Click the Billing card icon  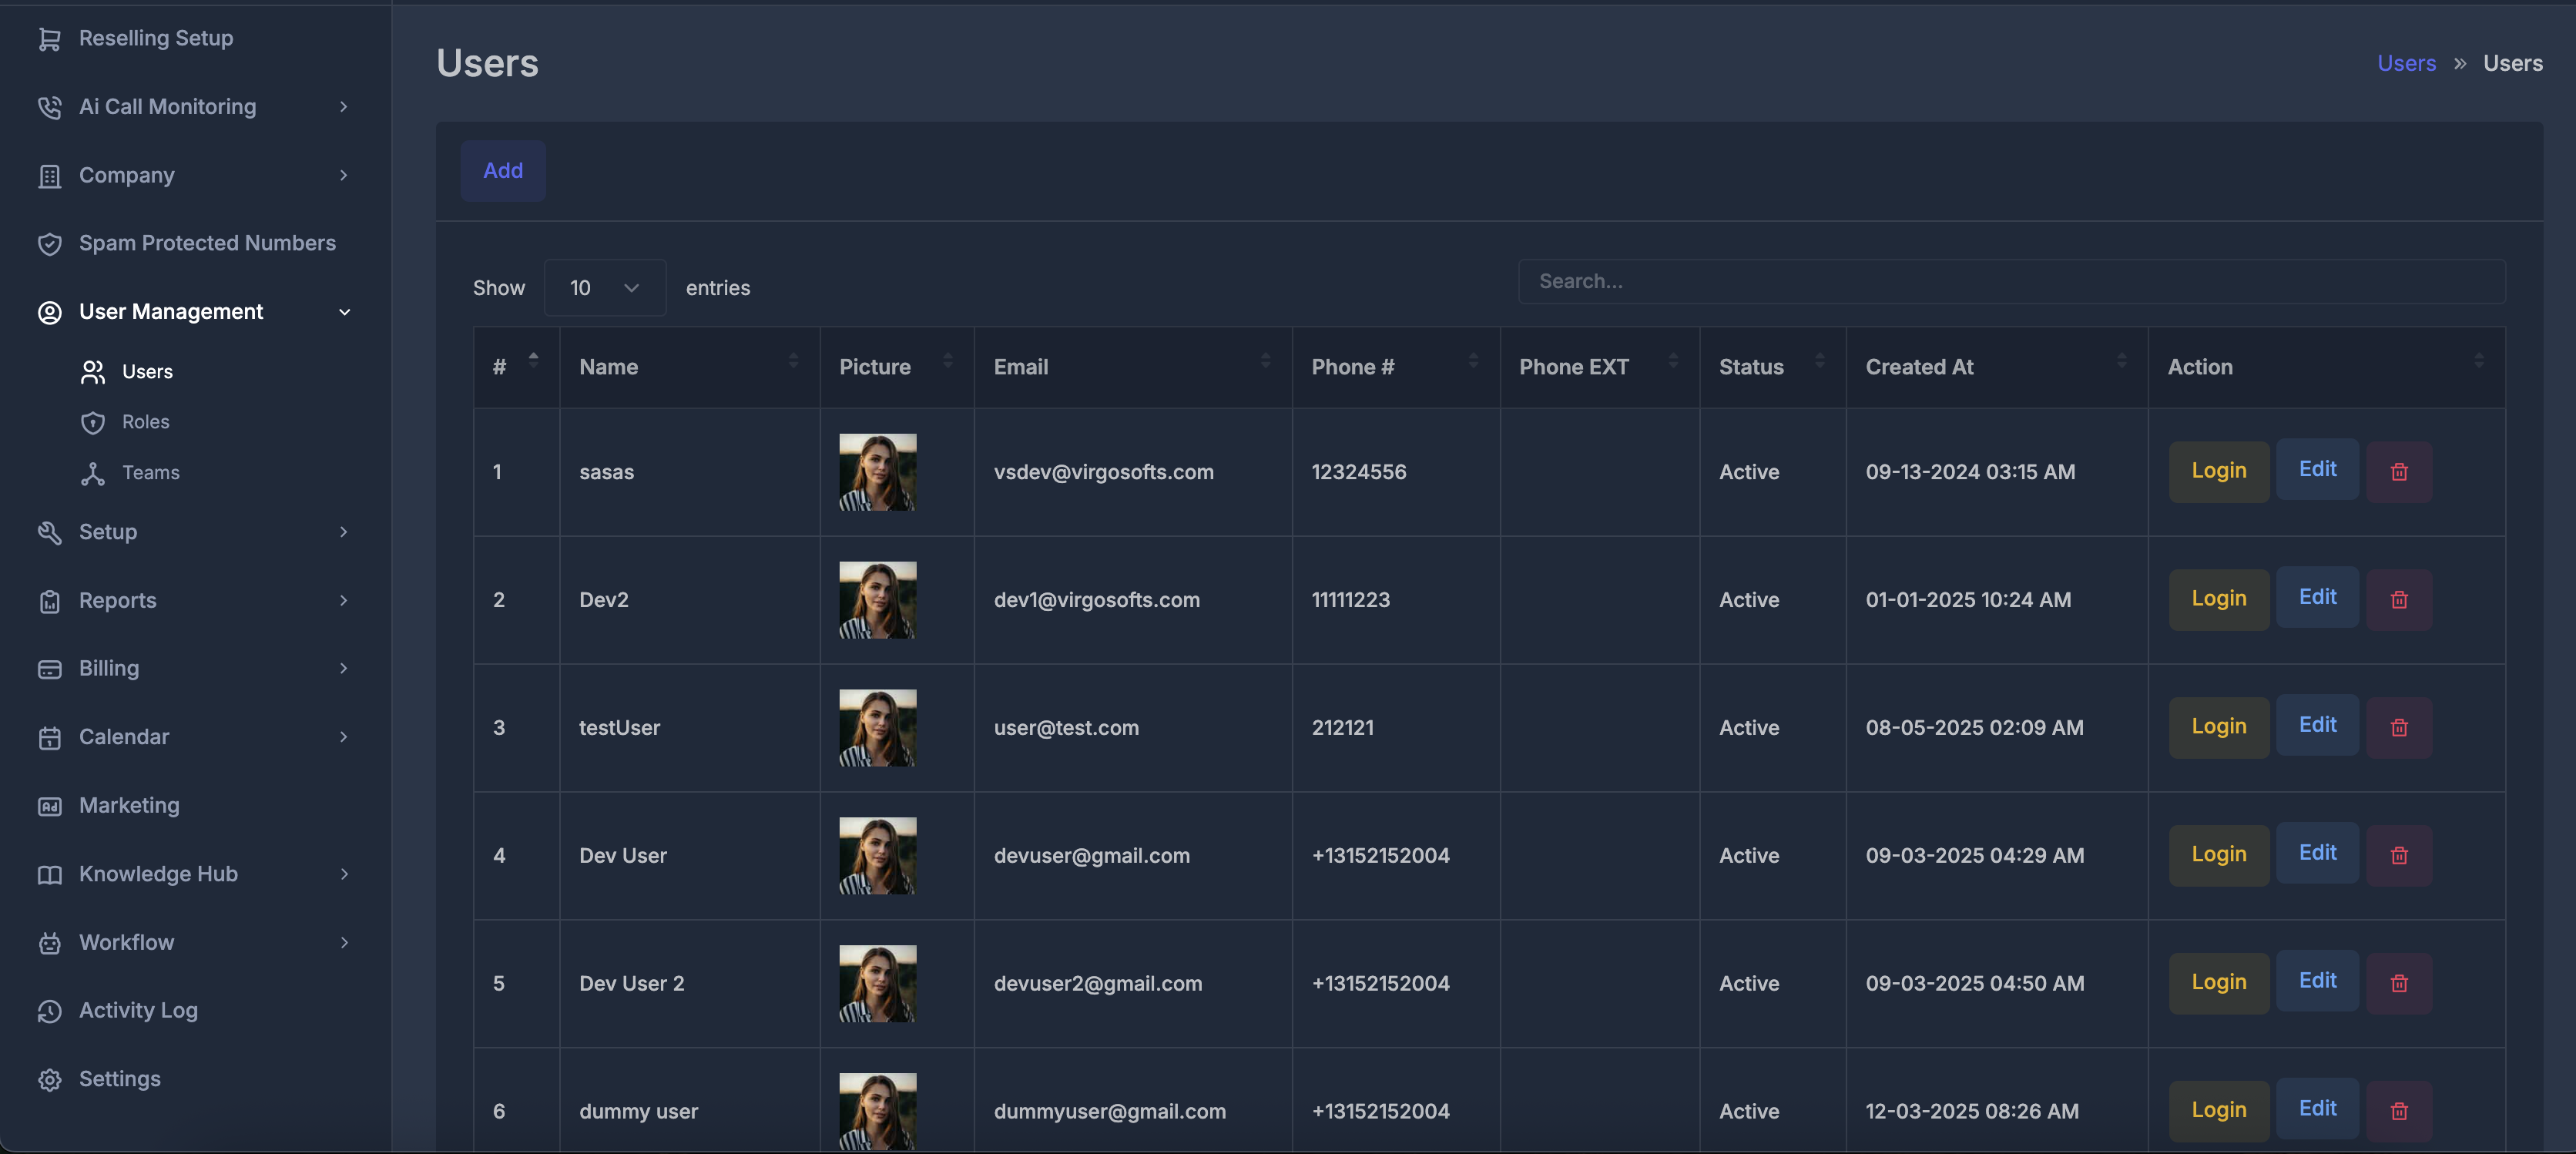(x=49, y=669)
